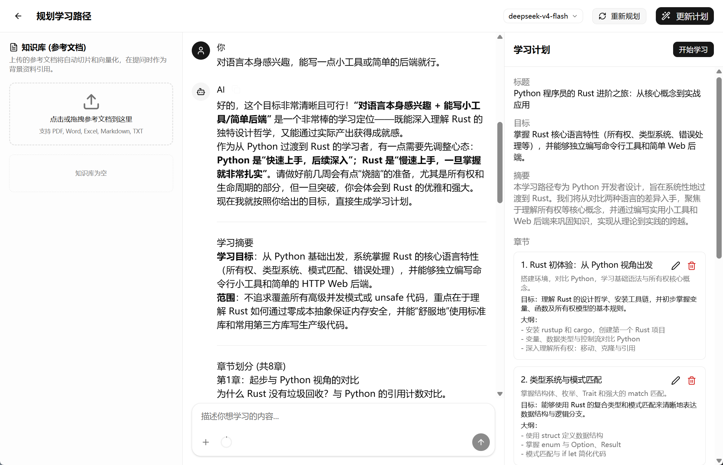
Task: Delete chapter 1 Rust 初体验 with trash icon
Action: click(x=691, y=266)
